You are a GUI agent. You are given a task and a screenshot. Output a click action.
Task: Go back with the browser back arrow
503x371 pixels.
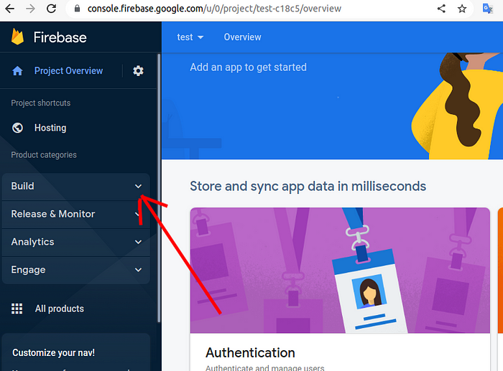[x=10, y=9]
